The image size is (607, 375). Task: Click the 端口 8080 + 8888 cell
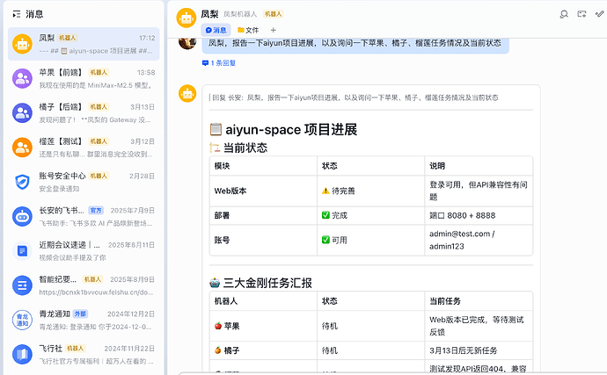[479, 216]
